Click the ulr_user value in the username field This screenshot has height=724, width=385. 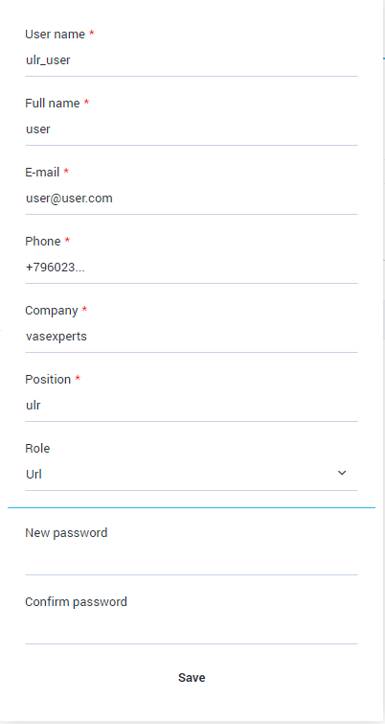(x=49, y=60)
